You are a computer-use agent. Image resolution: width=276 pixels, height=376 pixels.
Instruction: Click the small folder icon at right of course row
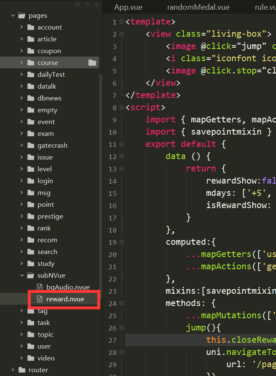(x=92, y=62)
